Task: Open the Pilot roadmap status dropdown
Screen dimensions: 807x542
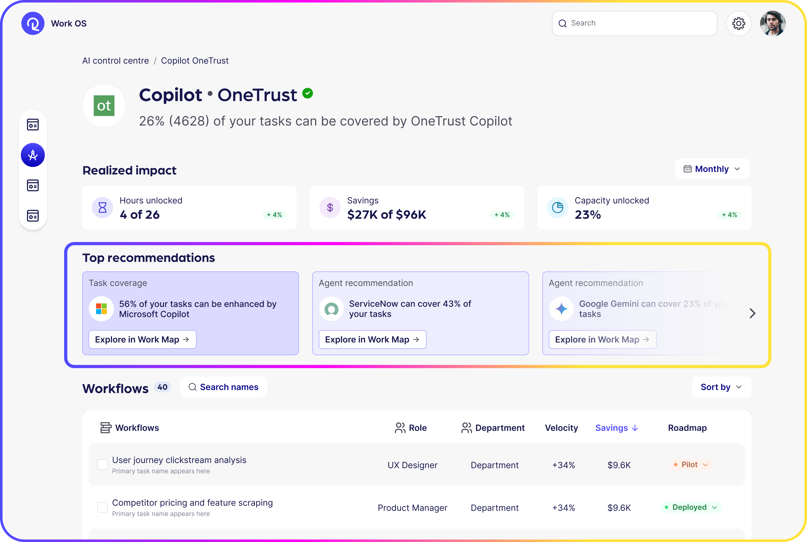Action: (691, 464)
